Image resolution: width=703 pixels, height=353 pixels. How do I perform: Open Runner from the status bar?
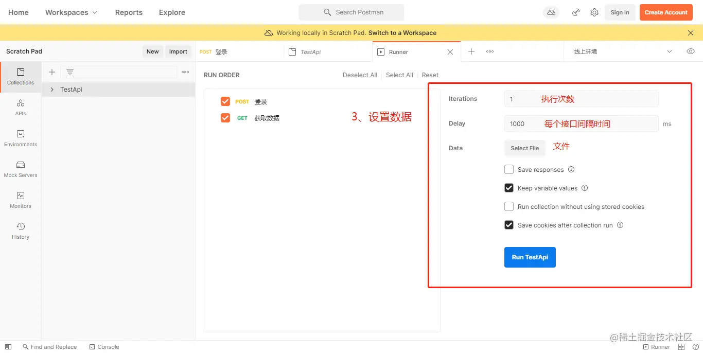click(657, 347)
